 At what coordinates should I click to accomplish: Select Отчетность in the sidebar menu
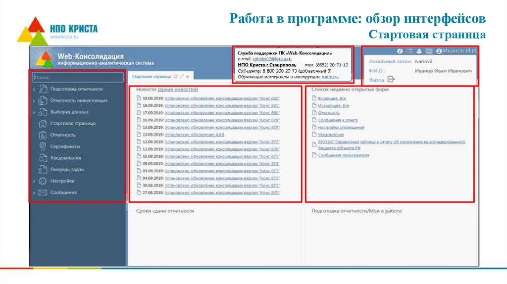coord(63,135)
